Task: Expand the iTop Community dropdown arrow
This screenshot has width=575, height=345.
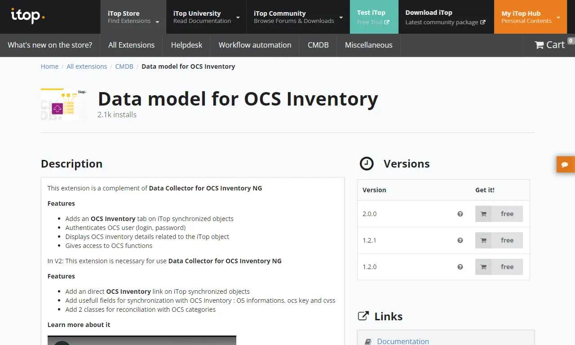Action: 341,18
